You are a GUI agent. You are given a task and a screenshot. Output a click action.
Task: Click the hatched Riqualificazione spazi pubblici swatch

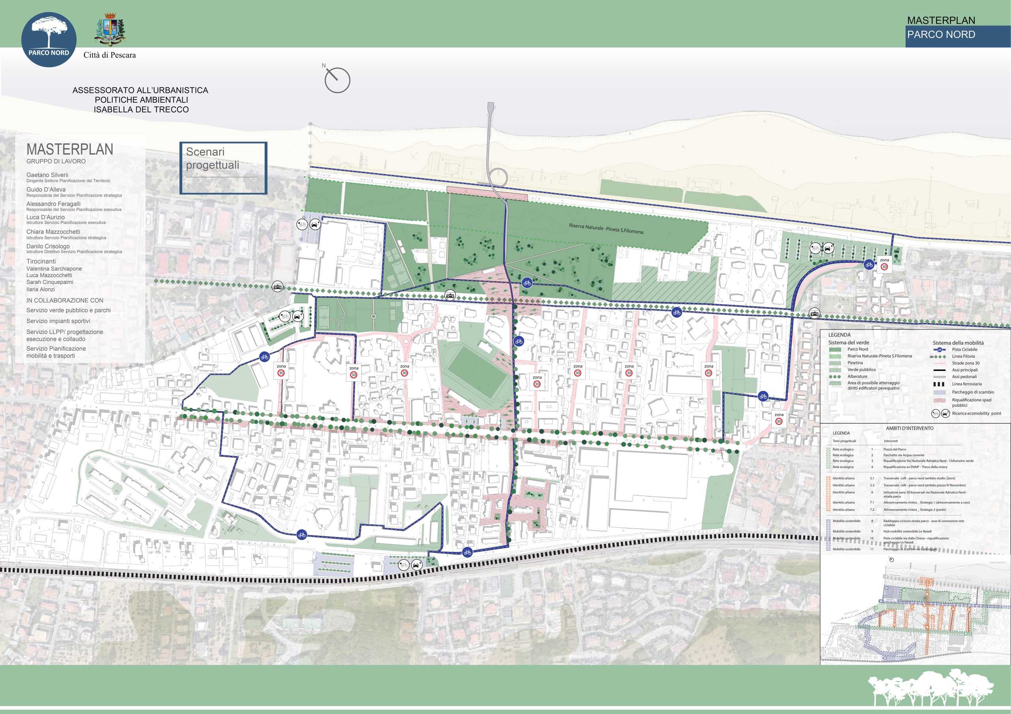coord(939,400)
